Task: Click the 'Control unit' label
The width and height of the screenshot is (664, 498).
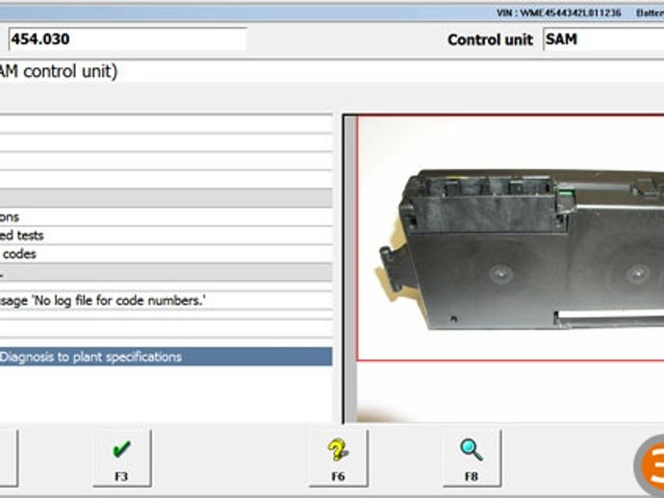Action: coord(490,39)
